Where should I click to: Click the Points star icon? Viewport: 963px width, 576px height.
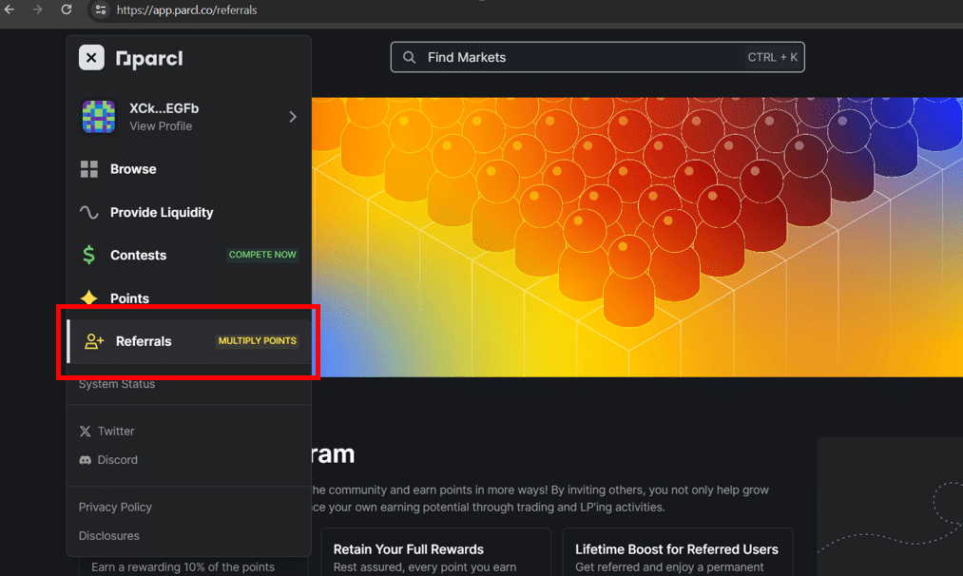point(89,298)
